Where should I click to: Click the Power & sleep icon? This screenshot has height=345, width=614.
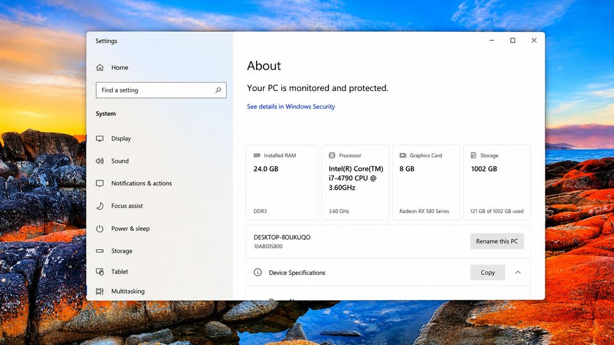(x=100, y=228)
